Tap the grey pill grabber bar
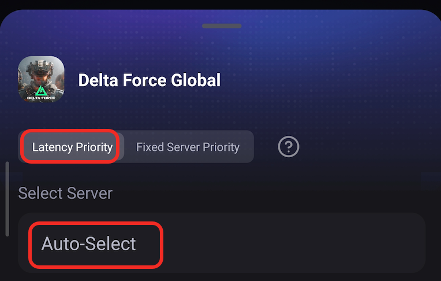The width and height of the screenshot is (441, 281). tap(222, 26)
